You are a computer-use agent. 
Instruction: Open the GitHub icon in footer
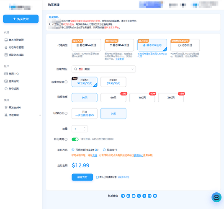(149, 196)
